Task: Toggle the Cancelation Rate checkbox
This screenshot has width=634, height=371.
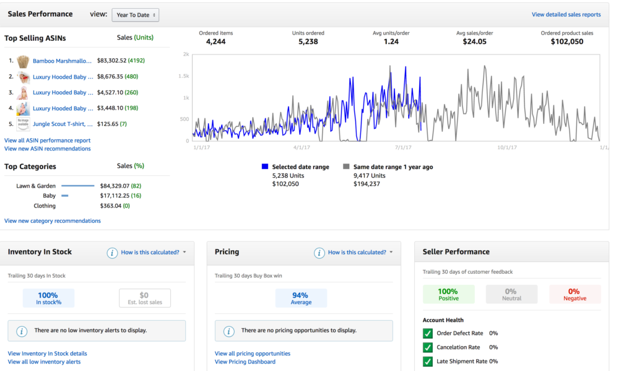Action: (428, 347)
